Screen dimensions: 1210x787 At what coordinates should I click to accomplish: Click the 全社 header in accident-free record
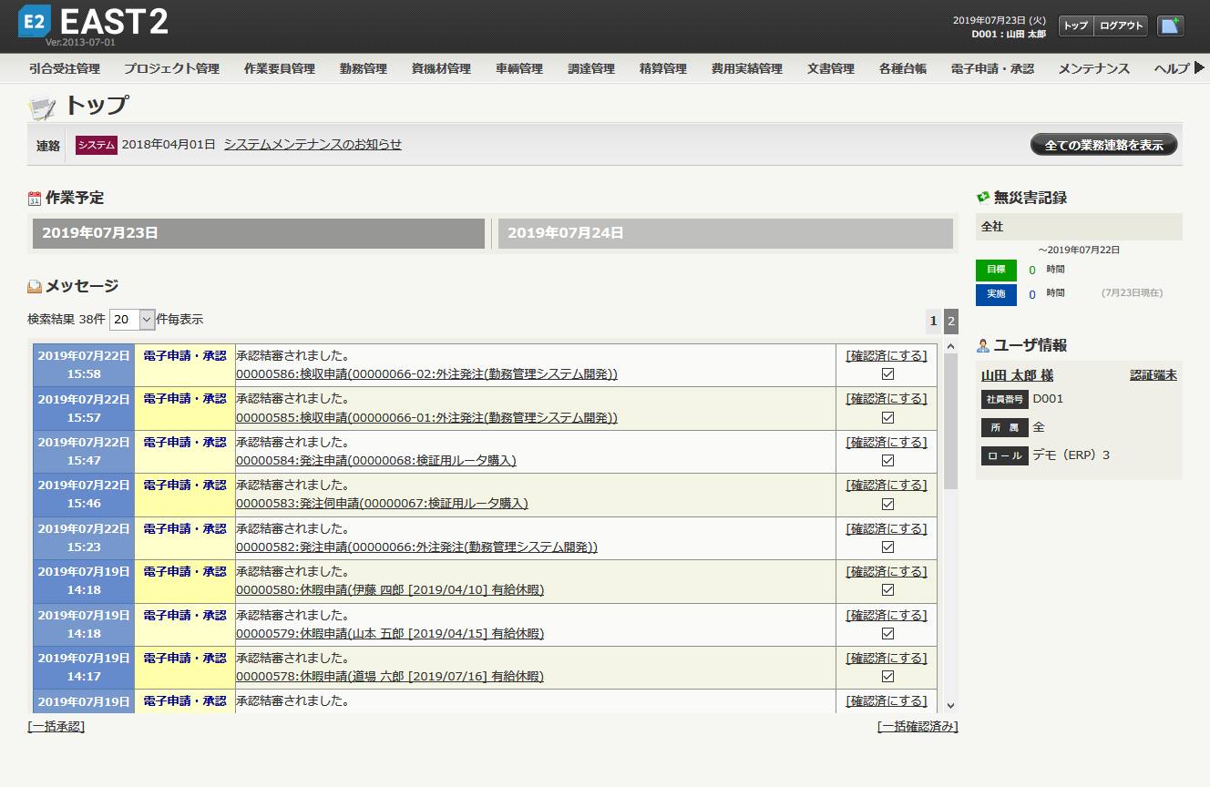(1079, 227)
